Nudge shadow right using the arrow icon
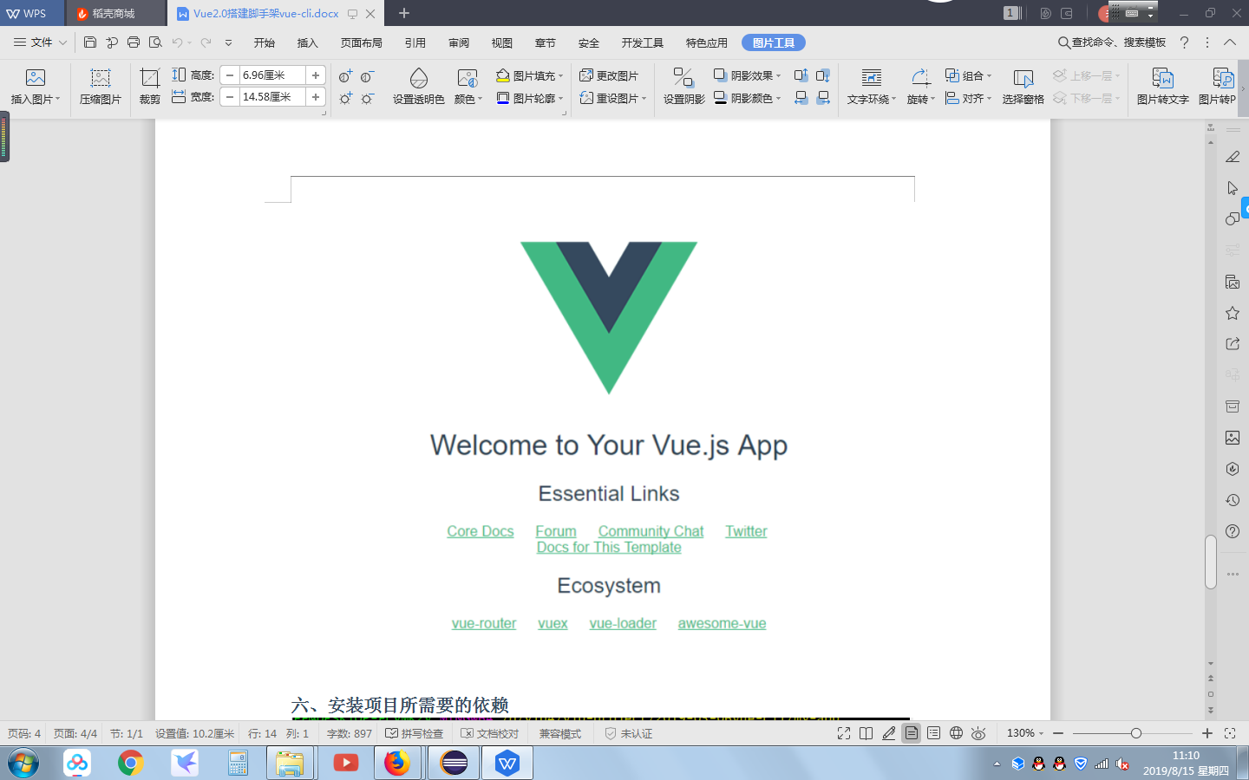The height and width of the screenshot is (780, 1249). tap(823, 98)
